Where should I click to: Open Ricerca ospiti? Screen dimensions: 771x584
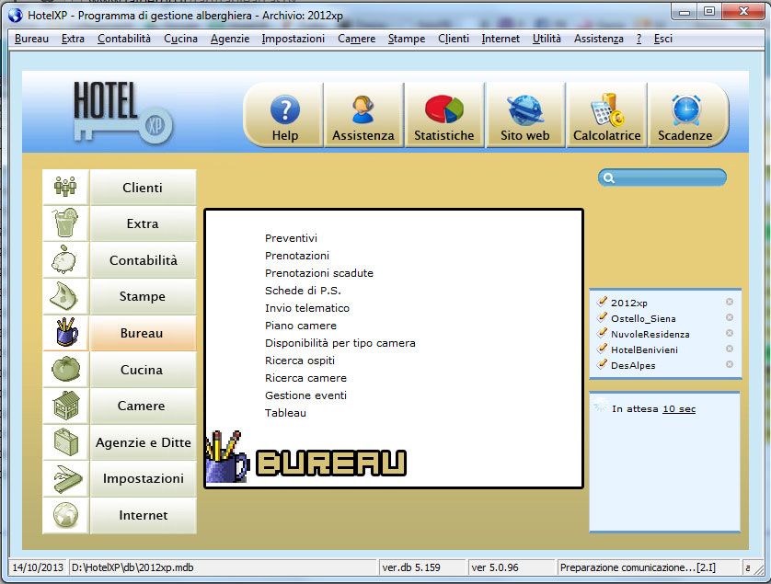pos(300,361)
